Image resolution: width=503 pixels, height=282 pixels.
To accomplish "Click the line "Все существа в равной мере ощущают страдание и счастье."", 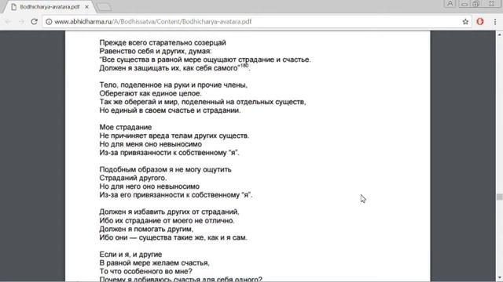I will click(x=205, y=60).
